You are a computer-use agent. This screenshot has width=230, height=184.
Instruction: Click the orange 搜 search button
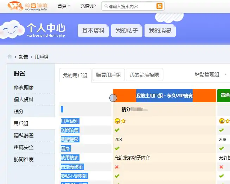pyautogui.click(x=159, y=6)
